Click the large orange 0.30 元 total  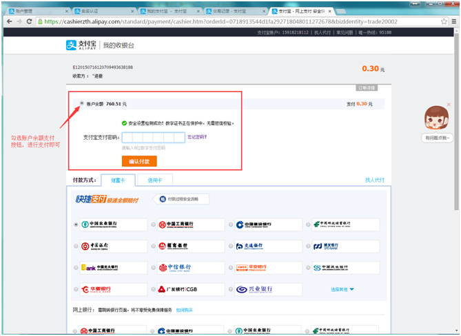tap(373, 69)
